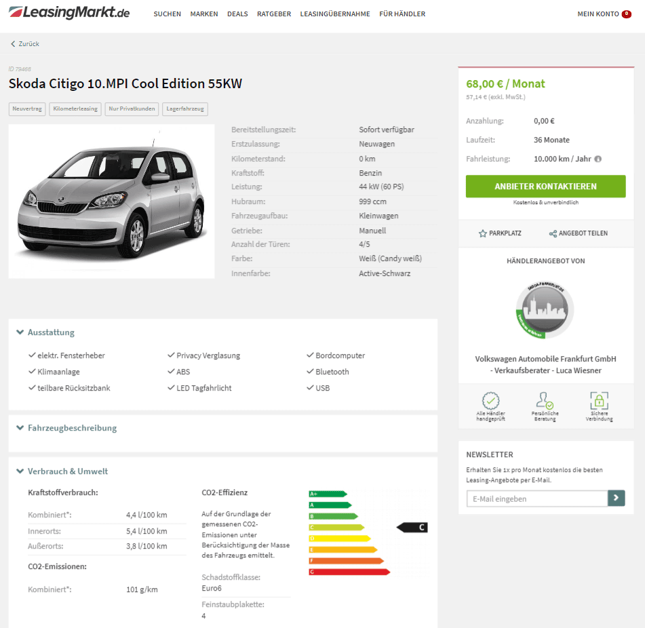645x628 pixels.
Task: Click the "Euro6" Schadstoffklasse value
Action: pos(212,588)
